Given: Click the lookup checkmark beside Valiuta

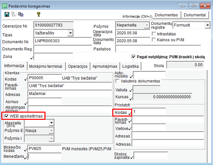Looking at the screenshot, I should pos(131,90).
